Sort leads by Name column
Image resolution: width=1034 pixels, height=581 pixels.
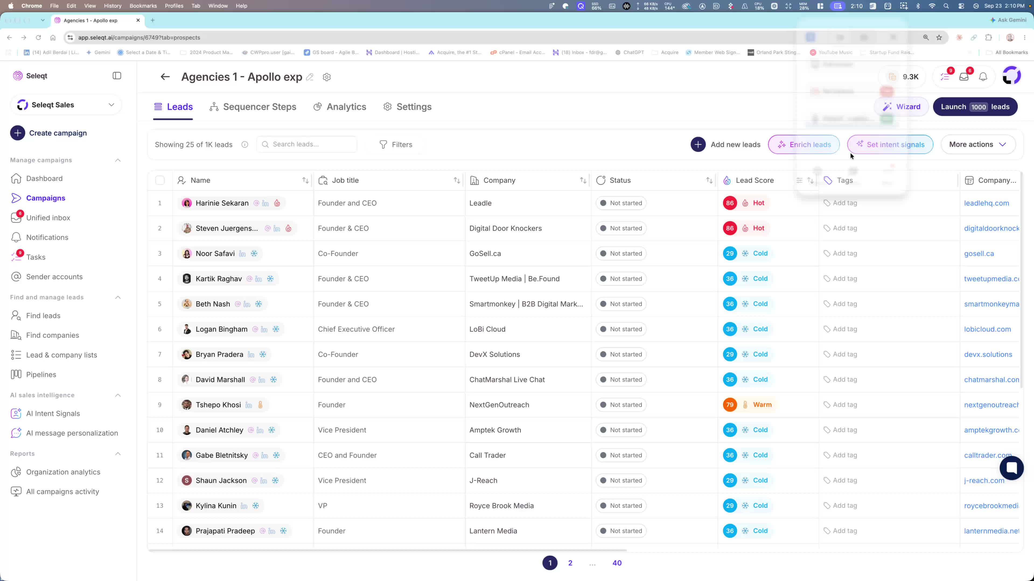click(305, 180)
